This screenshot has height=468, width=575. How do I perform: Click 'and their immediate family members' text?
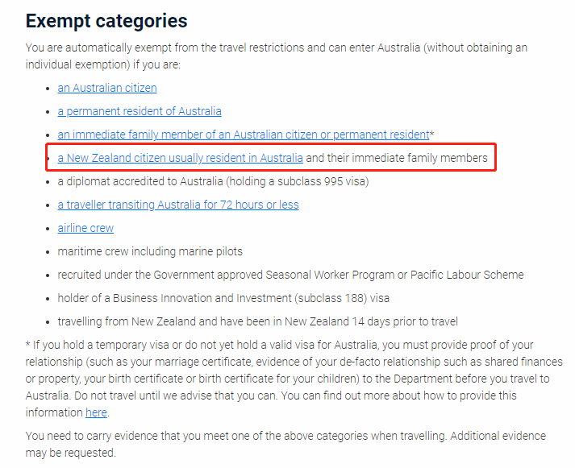coord(397,158)
